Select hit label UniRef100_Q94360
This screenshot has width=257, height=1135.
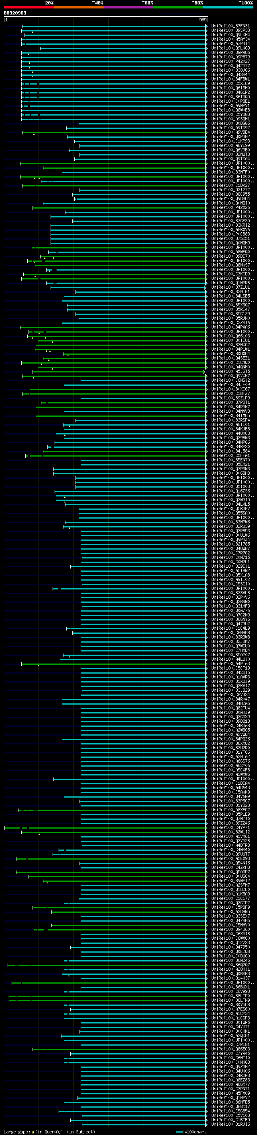point(230,929)
